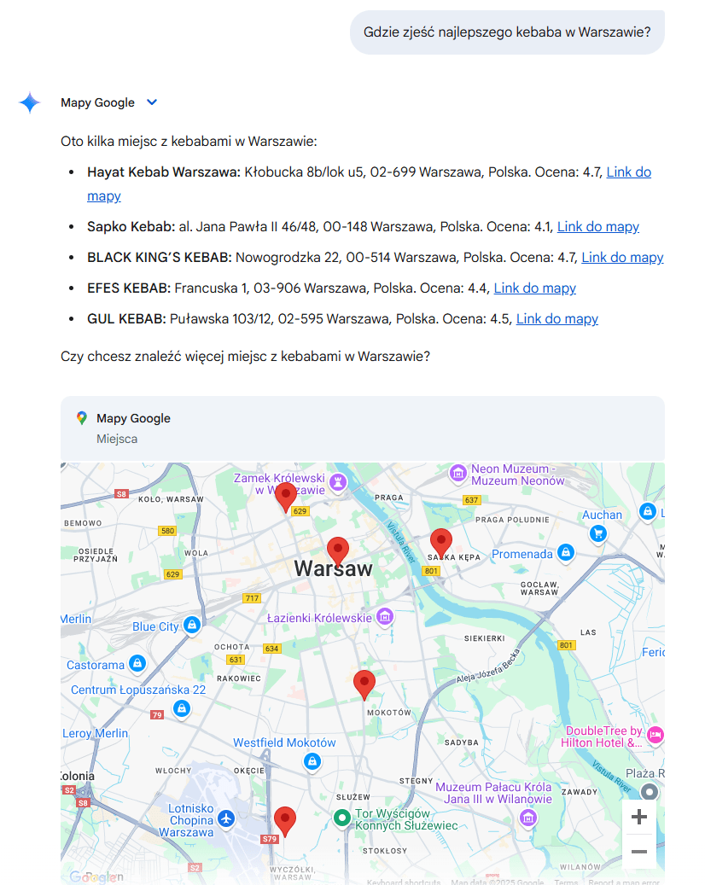Image resolution: width=705 pixels, height=885 pixels.
Task: Expand the Mapy Google chevron dropdown
Action: pyautogui.click(x=152, y=102)
